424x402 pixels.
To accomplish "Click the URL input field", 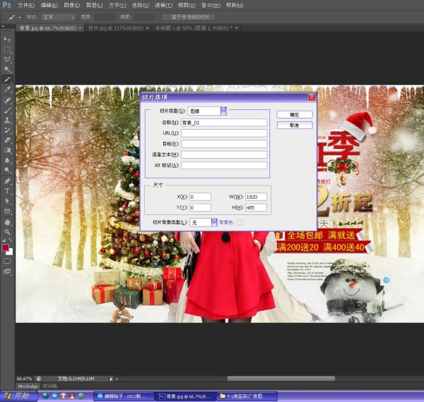I will (x=224, y=133).
